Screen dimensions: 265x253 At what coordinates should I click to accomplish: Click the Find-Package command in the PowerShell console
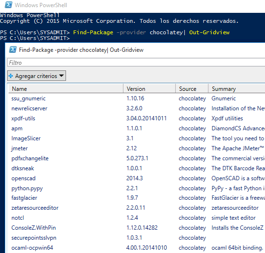(x=93, y=32)
